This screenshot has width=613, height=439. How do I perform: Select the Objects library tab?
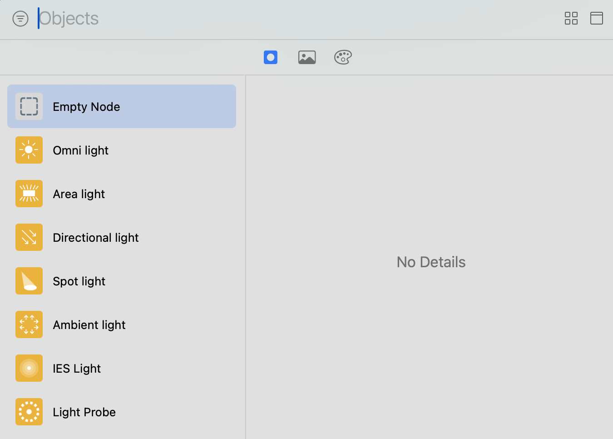[x=271, y=57]
